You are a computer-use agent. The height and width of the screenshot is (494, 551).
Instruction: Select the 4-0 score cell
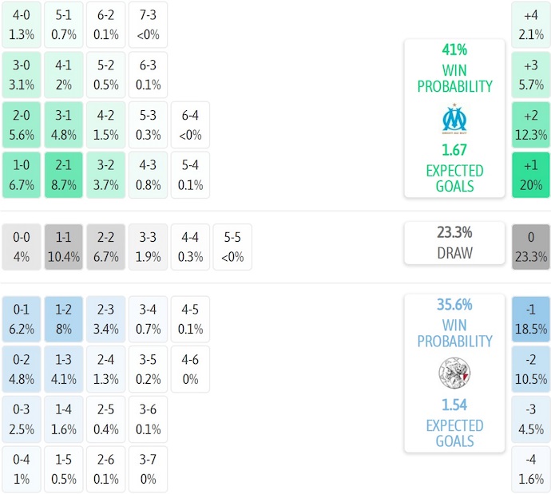coord(22,24)
